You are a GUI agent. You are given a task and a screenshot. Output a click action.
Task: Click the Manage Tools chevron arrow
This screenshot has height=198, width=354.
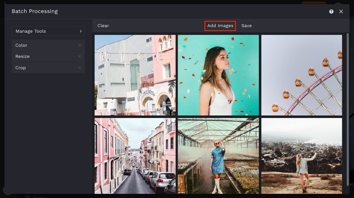tap(80, 31)
